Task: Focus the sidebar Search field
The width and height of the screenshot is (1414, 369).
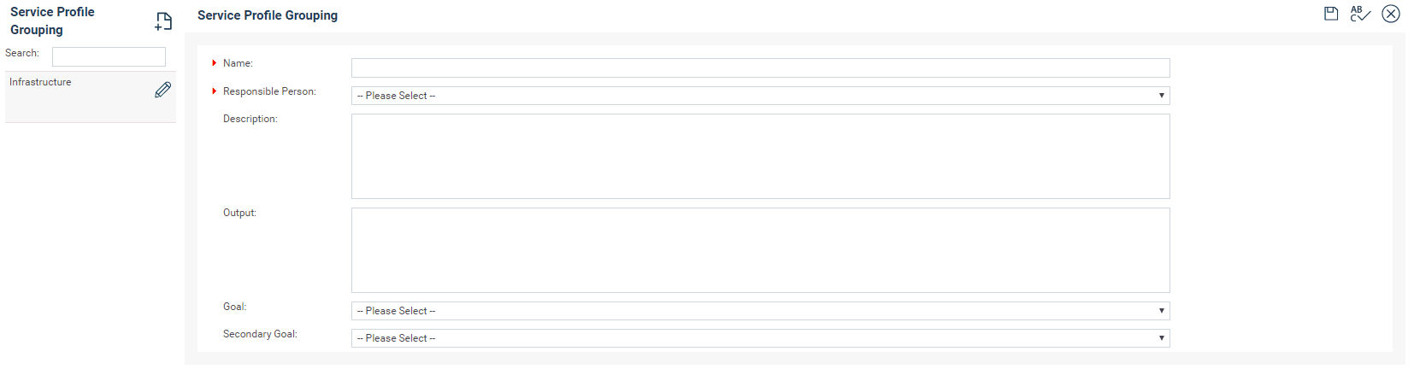Action: pos(109,56)
